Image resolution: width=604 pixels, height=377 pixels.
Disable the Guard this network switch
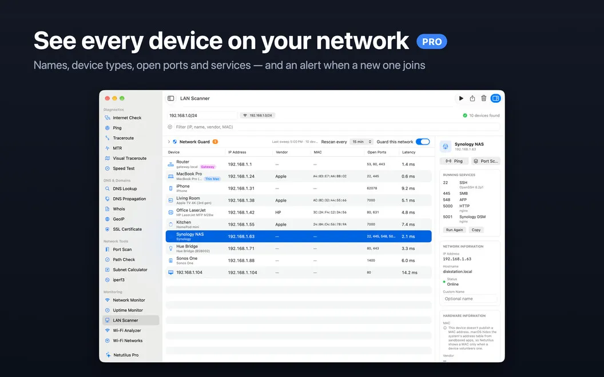point(423,142)
